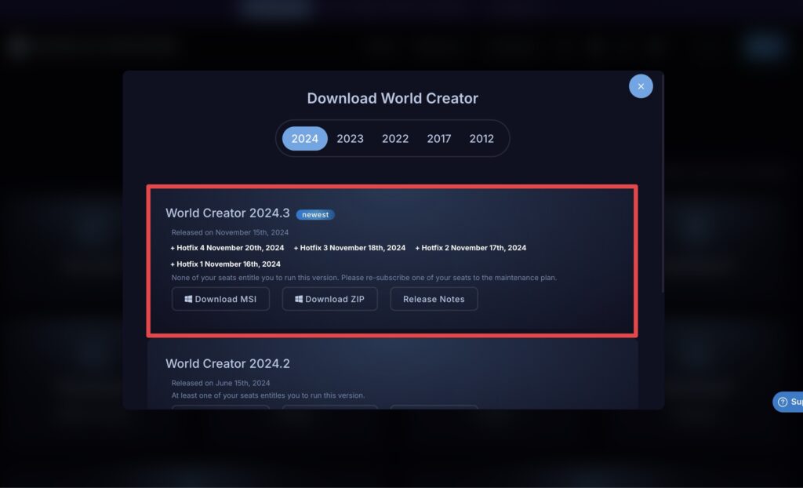Show the 2017 version downloads
The image size is (803, 488).
click(x=439, y=138)
